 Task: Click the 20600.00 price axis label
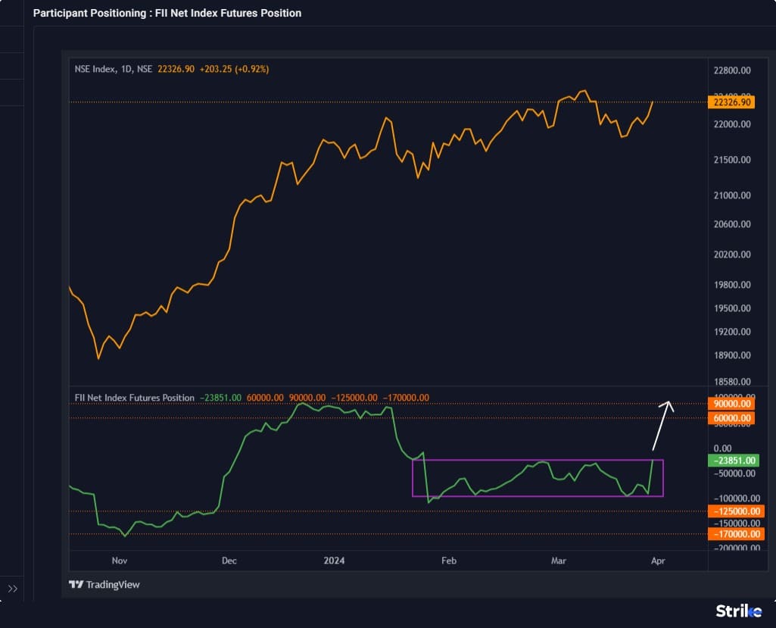point(732,224)
